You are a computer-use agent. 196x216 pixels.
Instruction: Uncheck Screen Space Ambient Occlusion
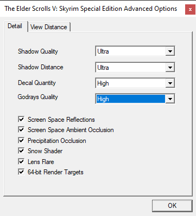(x=21, y=130)
